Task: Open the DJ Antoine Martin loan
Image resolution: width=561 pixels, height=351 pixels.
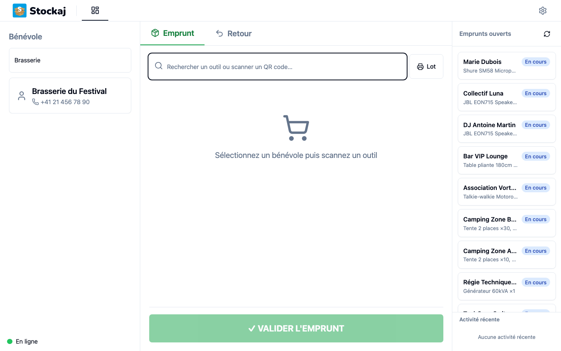Action: coord(506,129)
